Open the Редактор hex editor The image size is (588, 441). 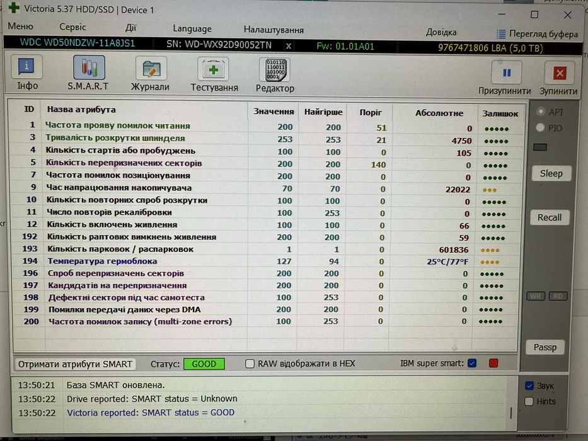pyautogui.click(x=275, y=75)
